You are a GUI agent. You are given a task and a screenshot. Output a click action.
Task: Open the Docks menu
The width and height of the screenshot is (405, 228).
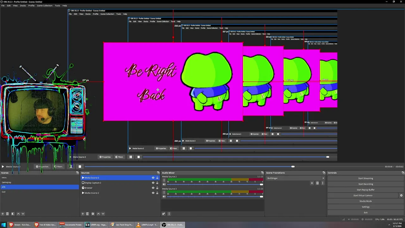coord(23,5)
